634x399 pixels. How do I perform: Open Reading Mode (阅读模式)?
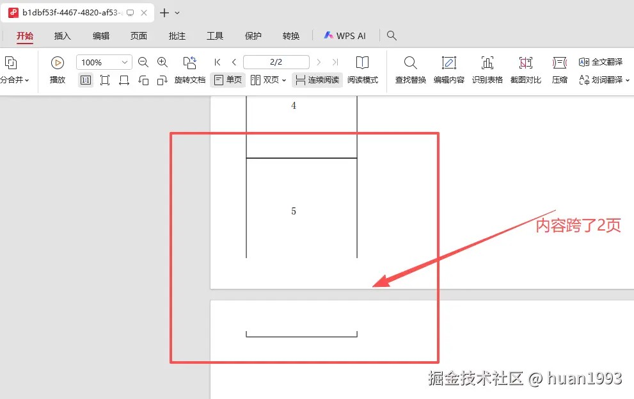(x=362, y=70)
